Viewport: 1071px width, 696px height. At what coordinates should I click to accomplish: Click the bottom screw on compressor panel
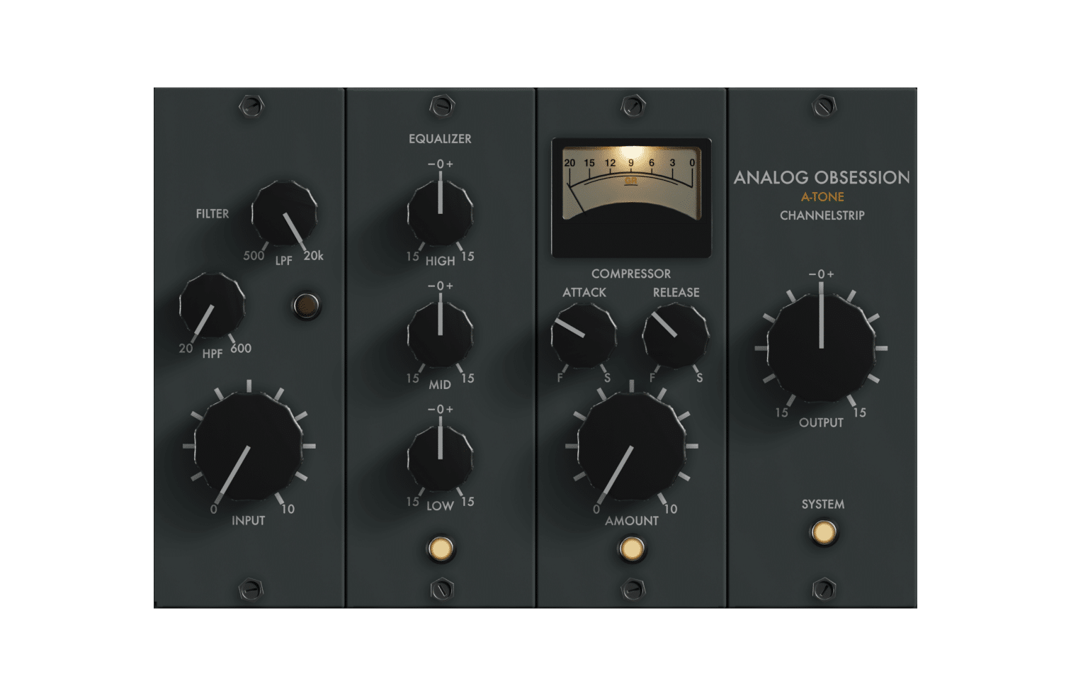tap(633, 589)
